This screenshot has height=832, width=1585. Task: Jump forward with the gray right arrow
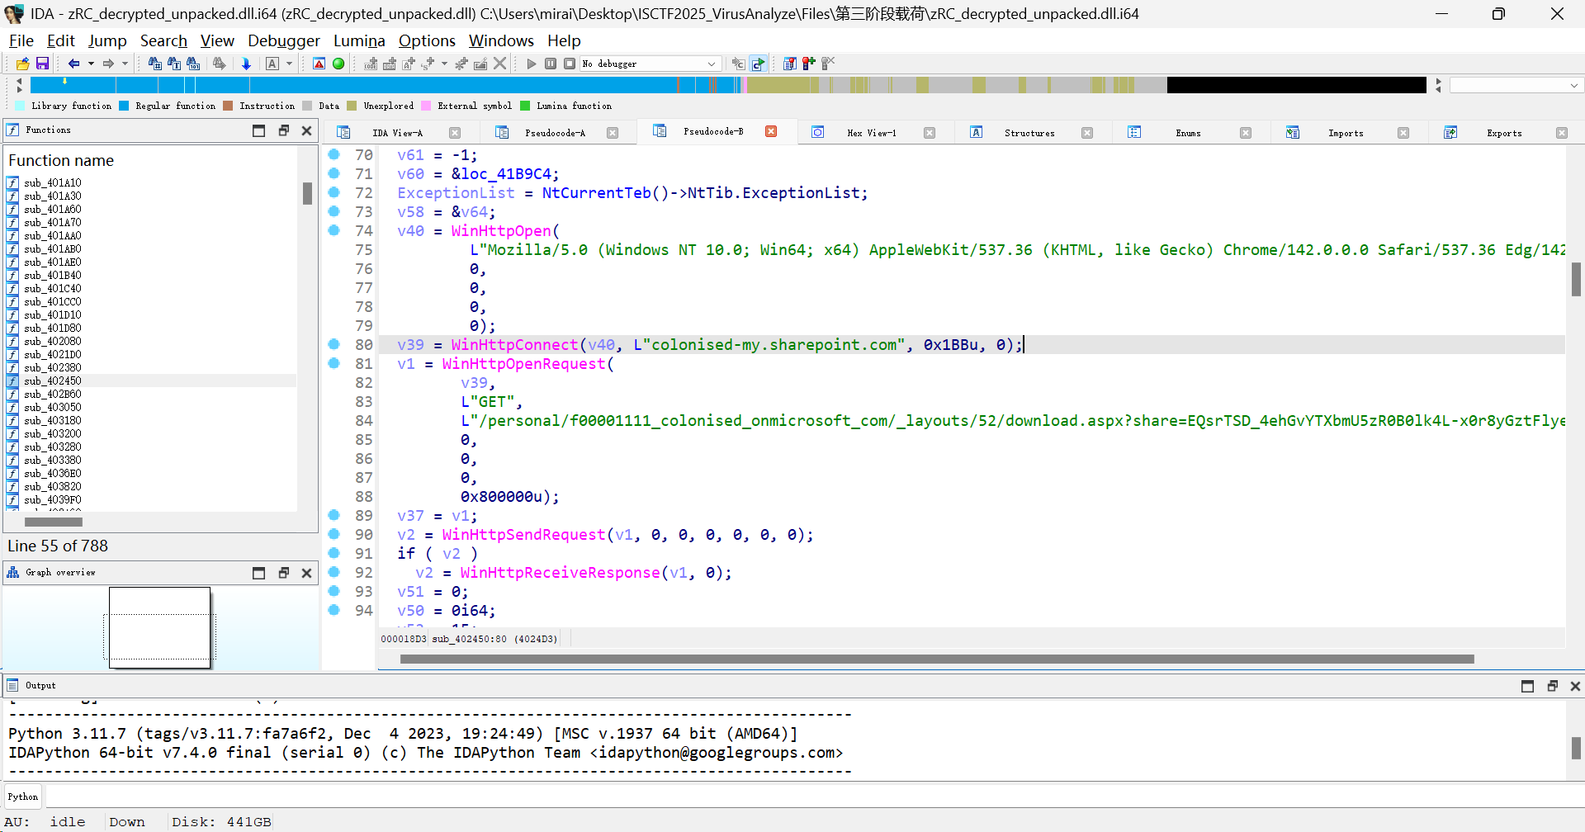(108, 64)
